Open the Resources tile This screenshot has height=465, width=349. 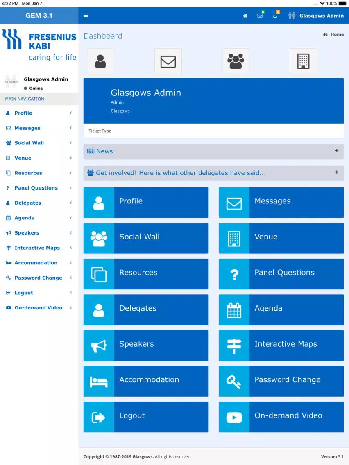click(x=146, y=274)
